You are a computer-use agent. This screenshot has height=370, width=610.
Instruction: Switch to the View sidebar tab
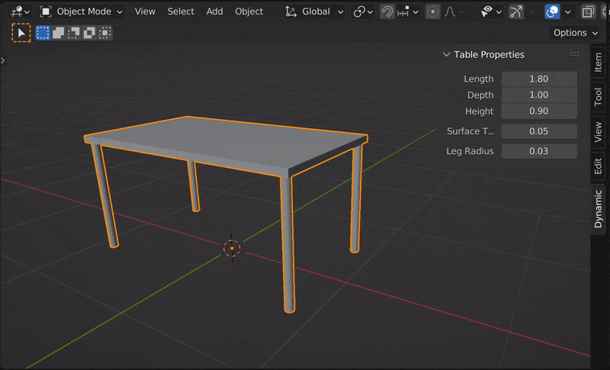[599, 132]
